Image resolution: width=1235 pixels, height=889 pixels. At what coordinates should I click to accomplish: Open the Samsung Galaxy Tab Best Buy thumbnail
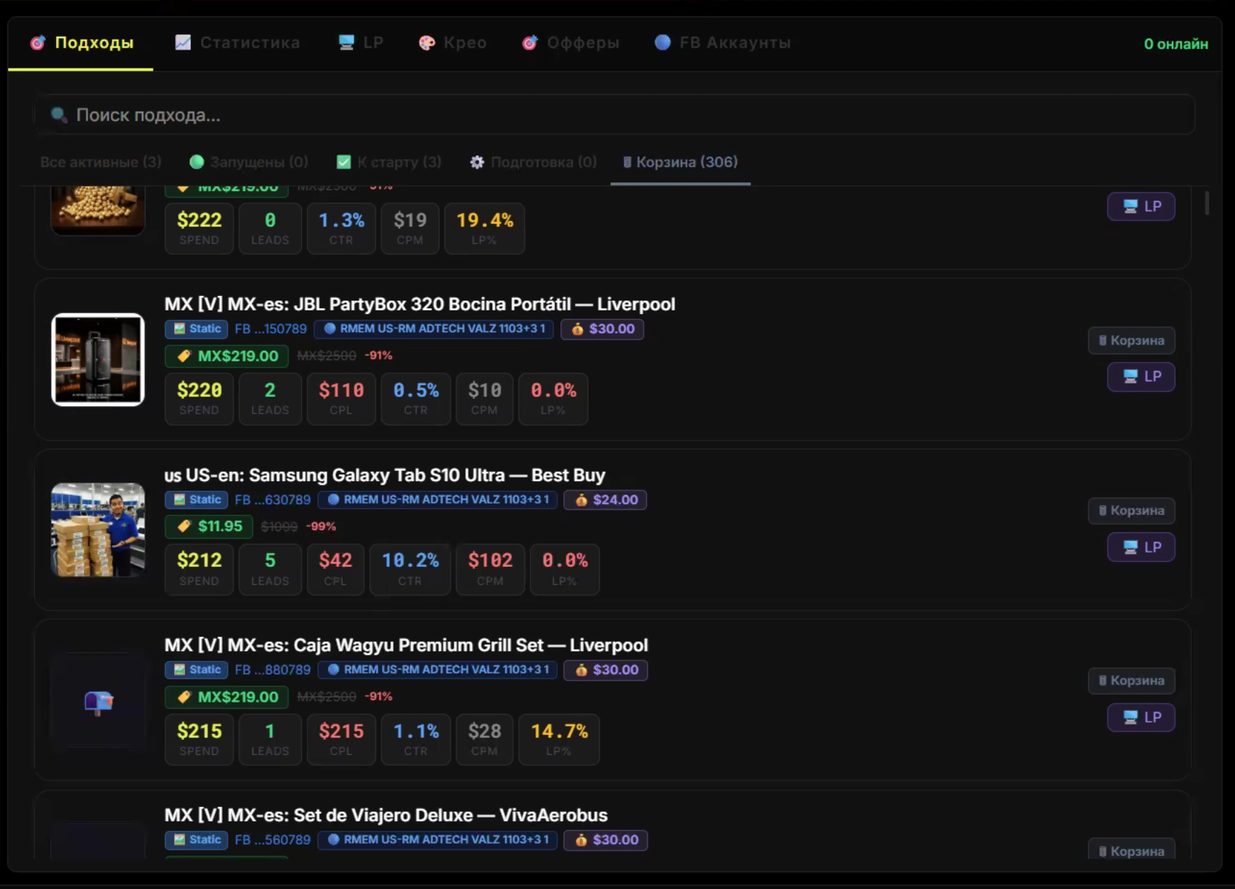pyautogui.click(x=98, y=530)
